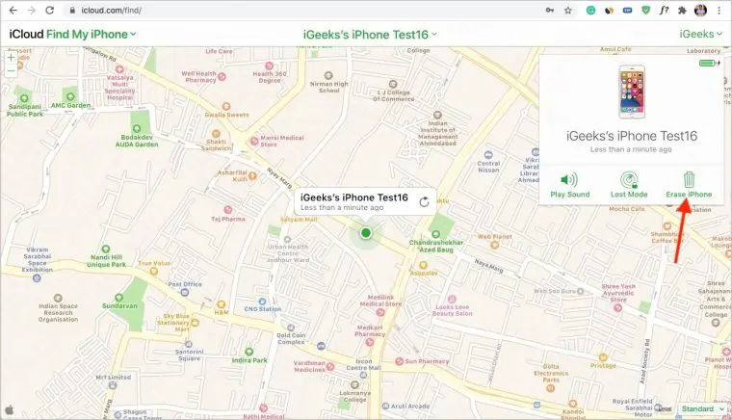The height and width of the screenshot is (420, 732).
Task: Open saved passwords key icon
Action: click(550, 11)
